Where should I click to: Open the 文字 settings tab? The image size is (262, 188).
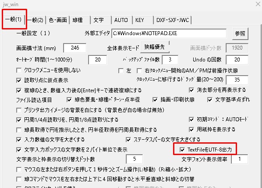point(101,20)
